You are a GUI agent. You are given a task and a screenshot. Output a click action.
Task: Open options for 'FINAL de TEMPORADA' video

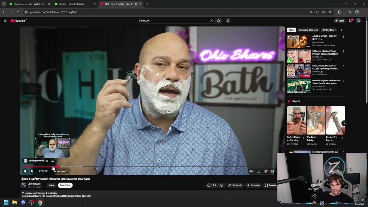(x=343, y=66)
